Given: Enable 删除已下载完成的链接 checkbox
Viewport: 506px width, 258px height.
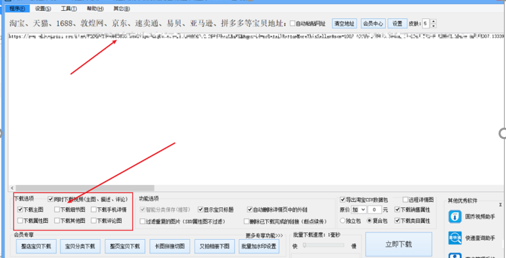Looking at the screenshot, I should 247,222.
